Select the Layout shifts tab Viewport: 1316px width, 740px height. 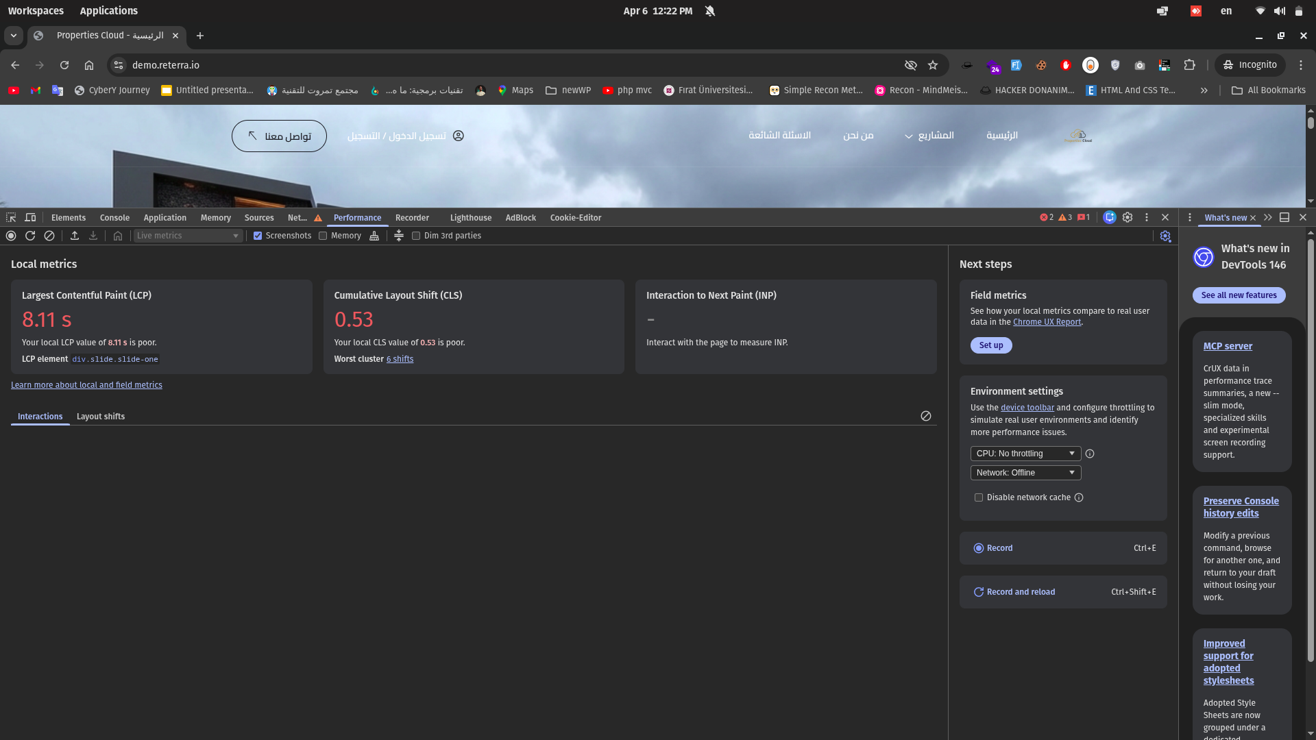click(x=101, y=417)
